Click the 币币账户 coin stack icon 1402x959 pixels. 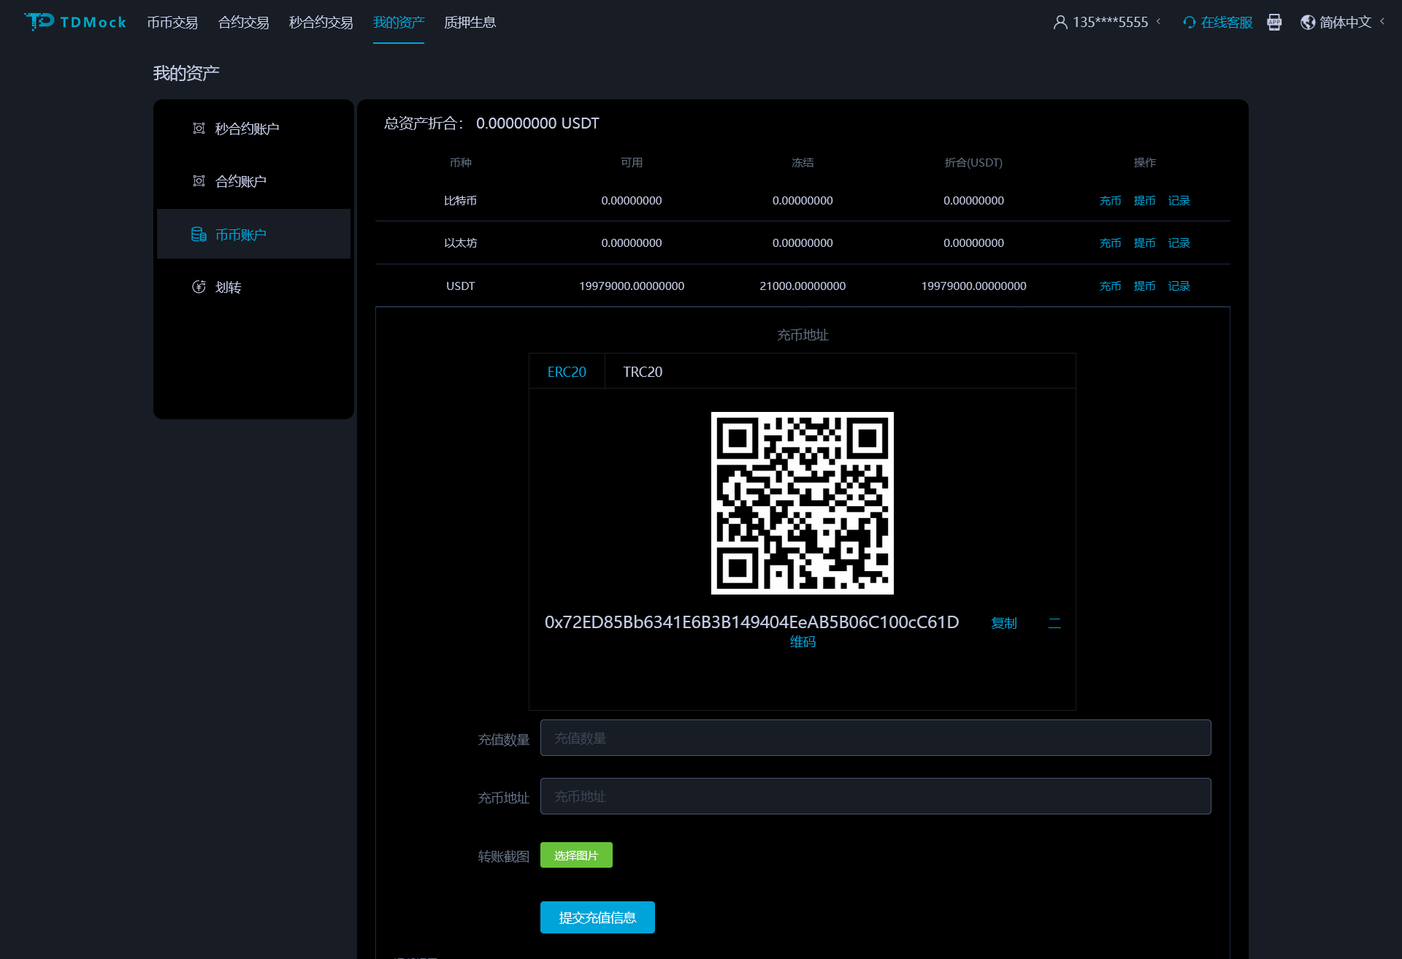pyautogui.click(x=199, y=234)
